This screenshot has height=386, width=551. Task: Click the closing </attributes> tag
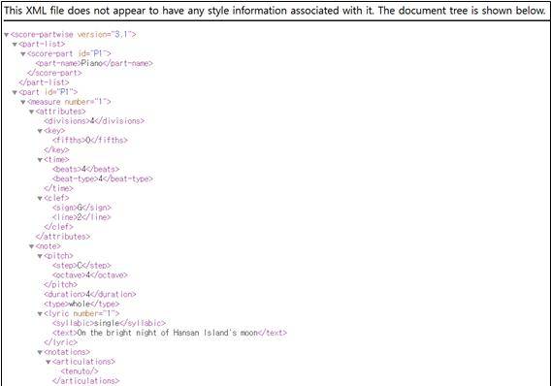(62, 237)
